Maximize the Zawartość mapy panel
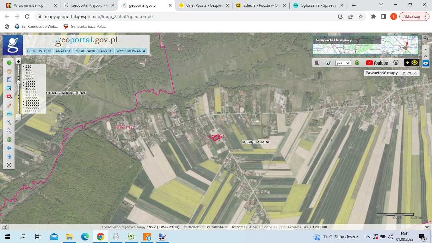Image resolution: width=432 pixels, height=243 pixels. pyautogui.click(x=409, y=73)
